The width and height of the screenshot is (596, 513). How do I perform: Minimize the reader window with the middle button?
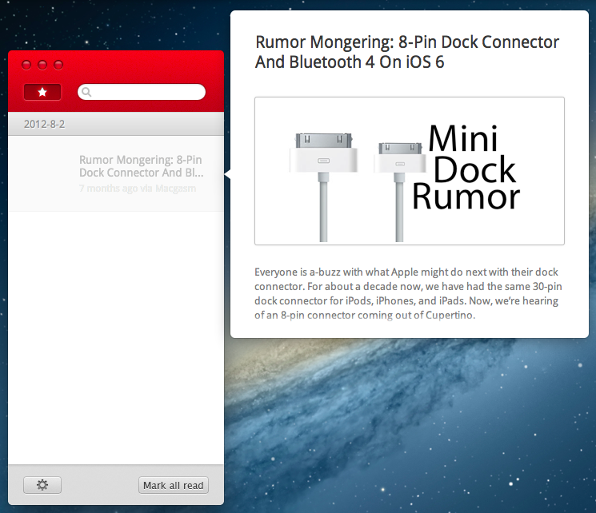pyautogui.click(x=42, y=65)
